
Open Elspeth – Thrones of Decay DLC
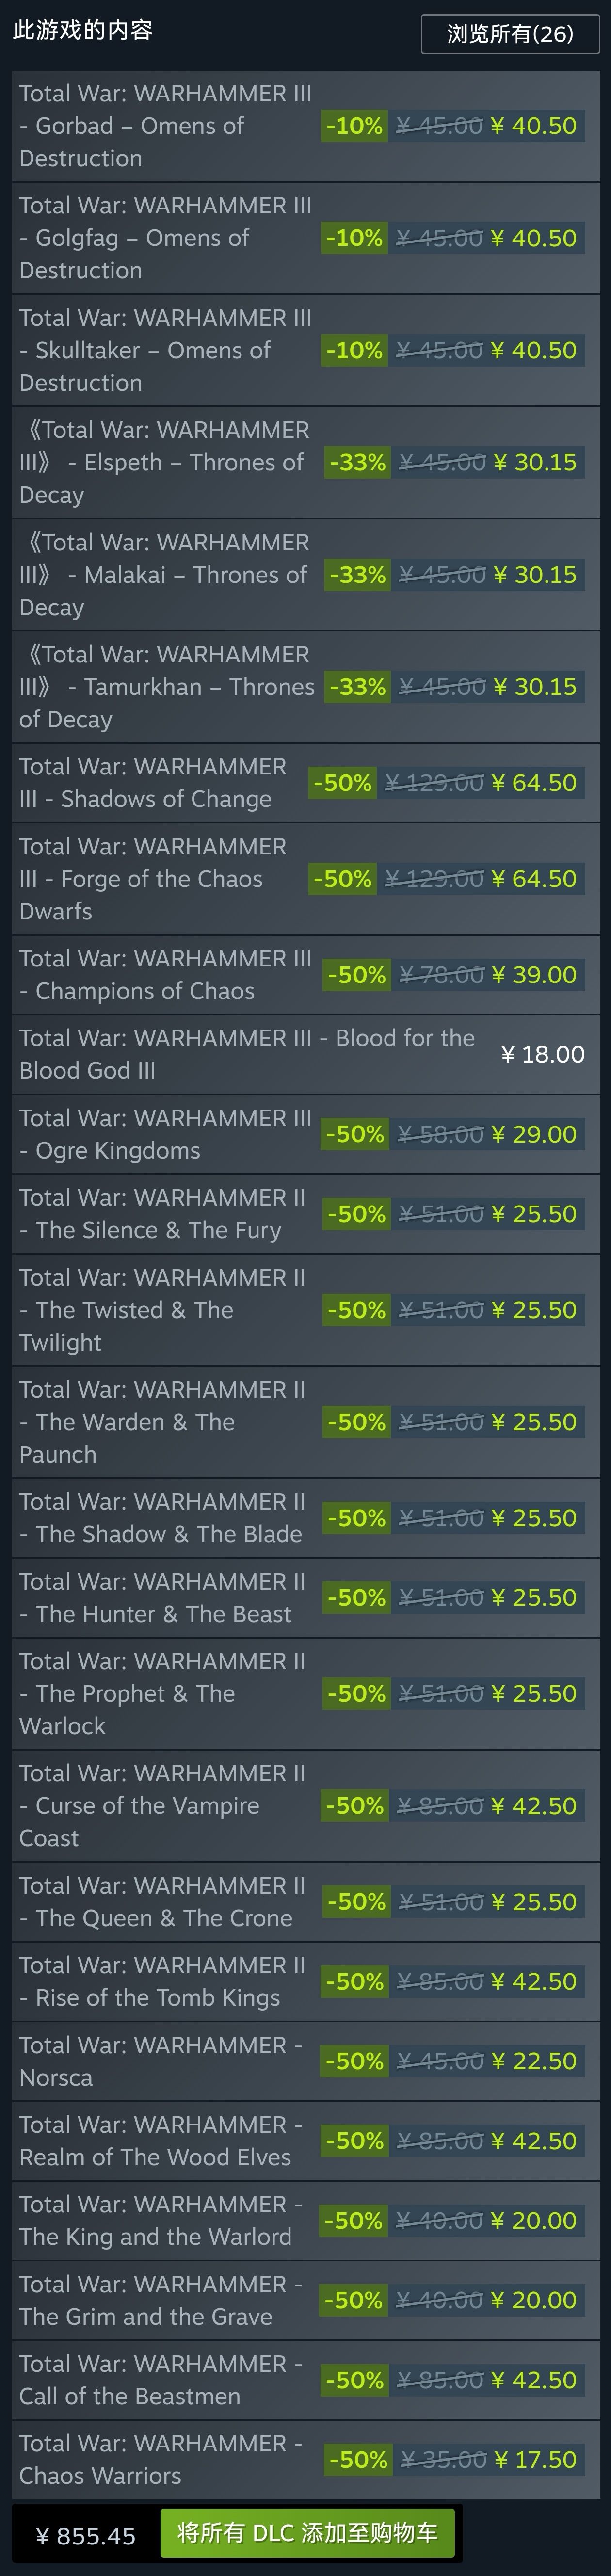165,462
